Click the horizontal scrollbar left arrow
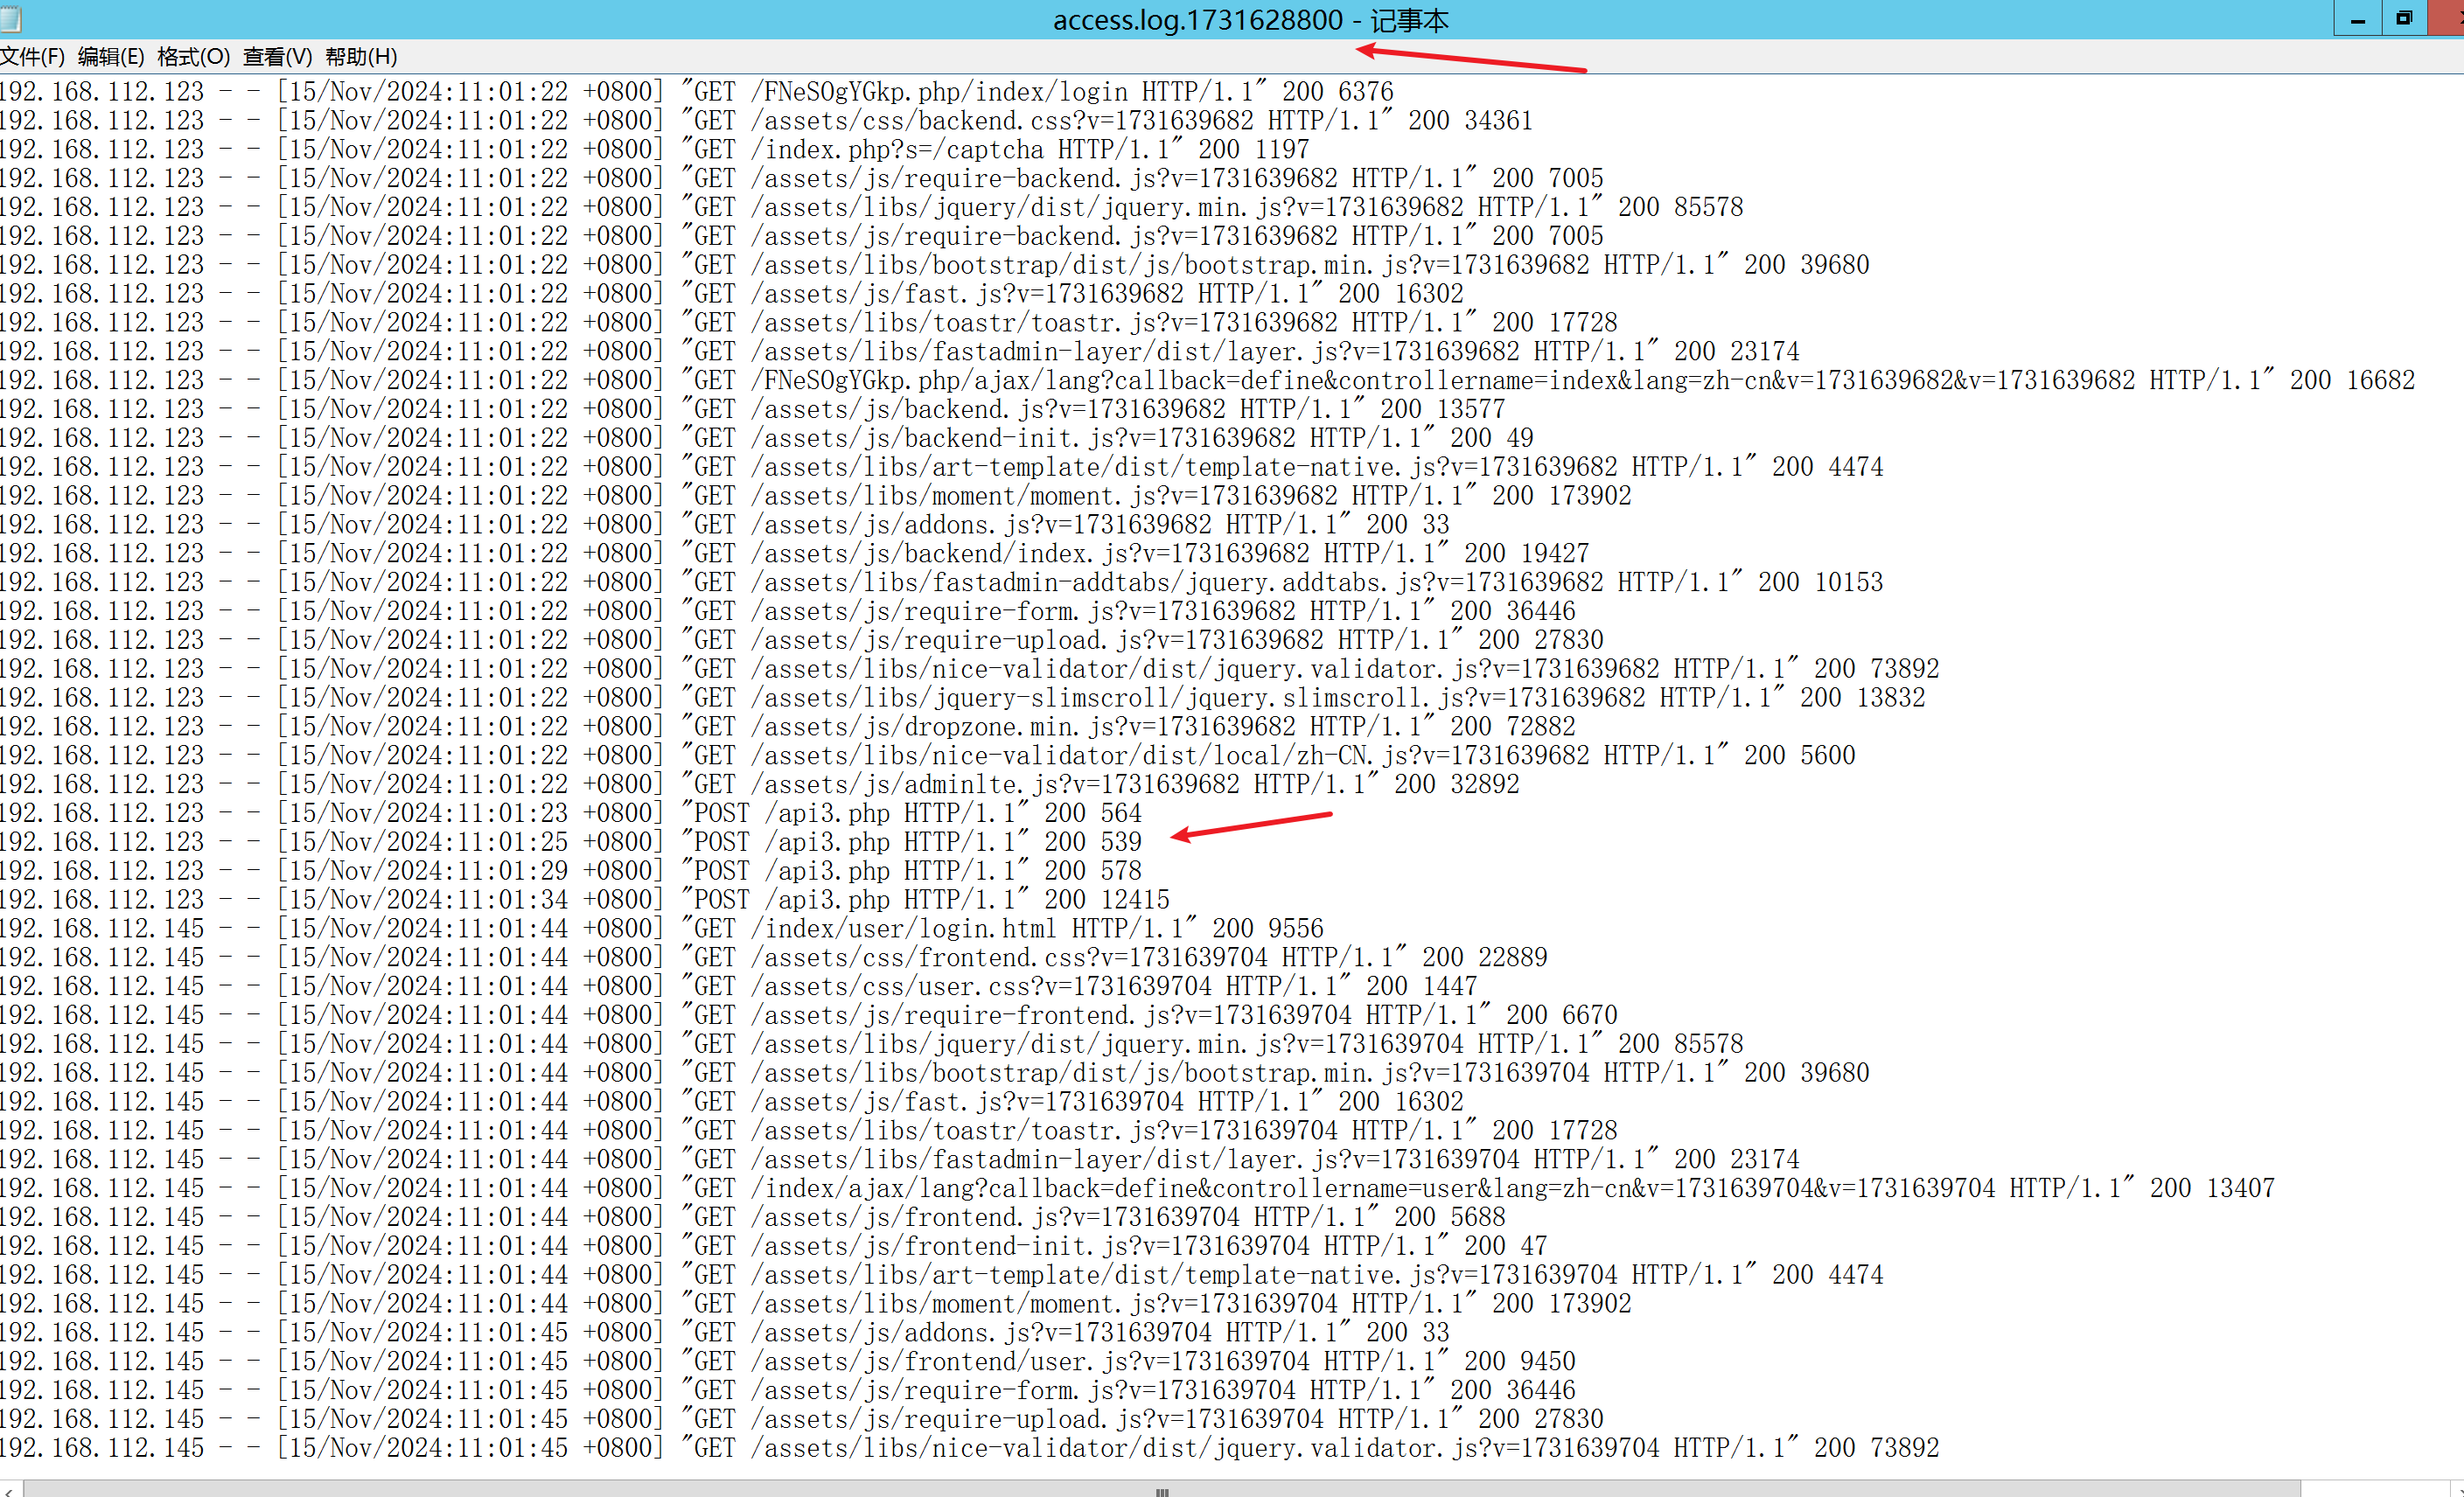 pyautogui.click(x=9, y=1490)
